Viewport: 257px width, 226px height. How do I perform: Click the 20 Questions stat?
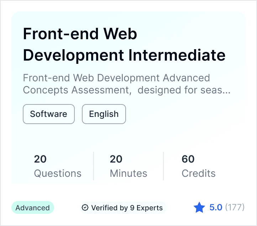(x=58, y=166)
